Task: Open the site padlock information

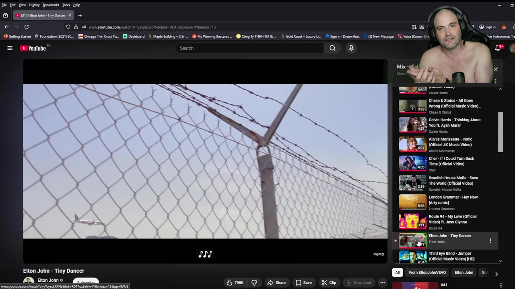Action: (76, 27)
